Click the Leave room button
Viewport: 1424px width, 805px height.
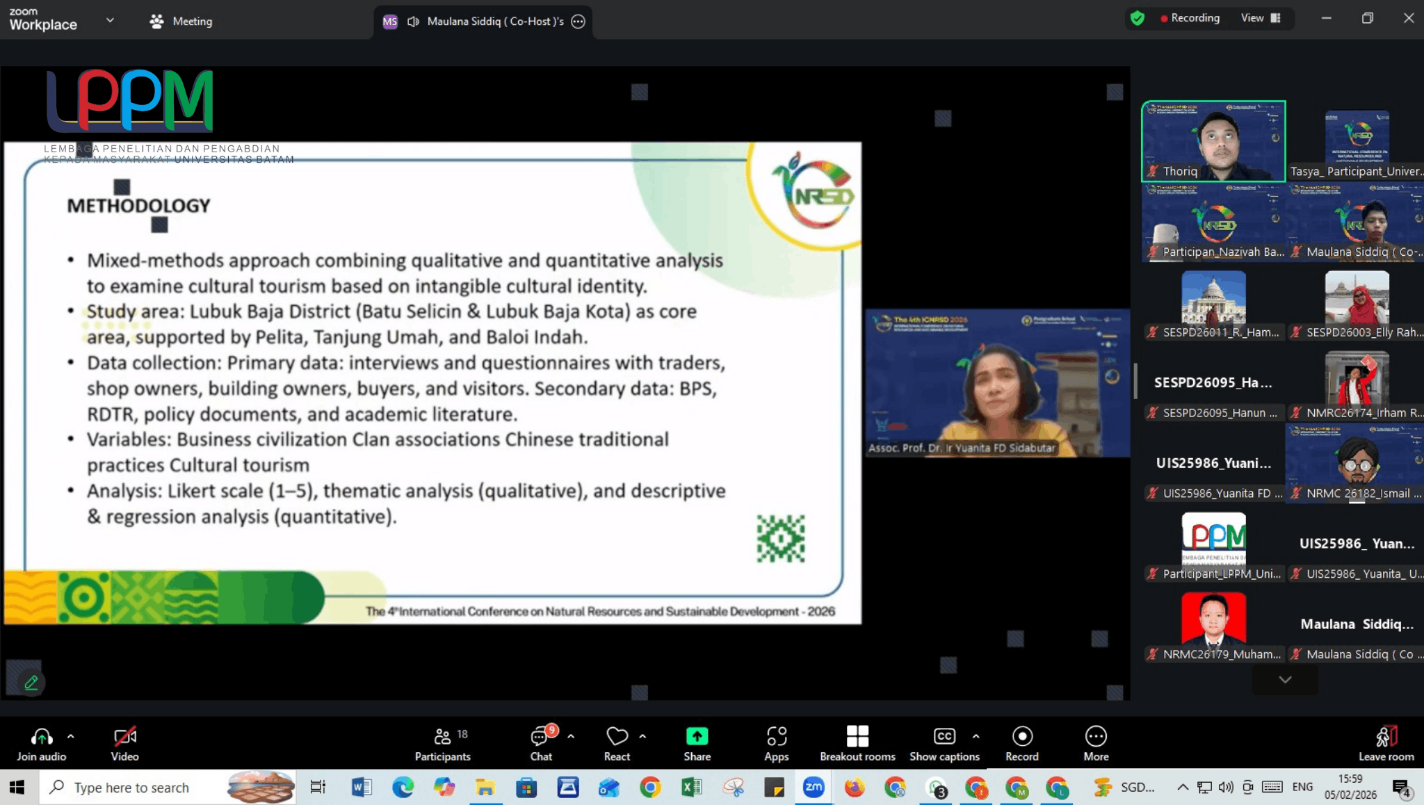1386,744
